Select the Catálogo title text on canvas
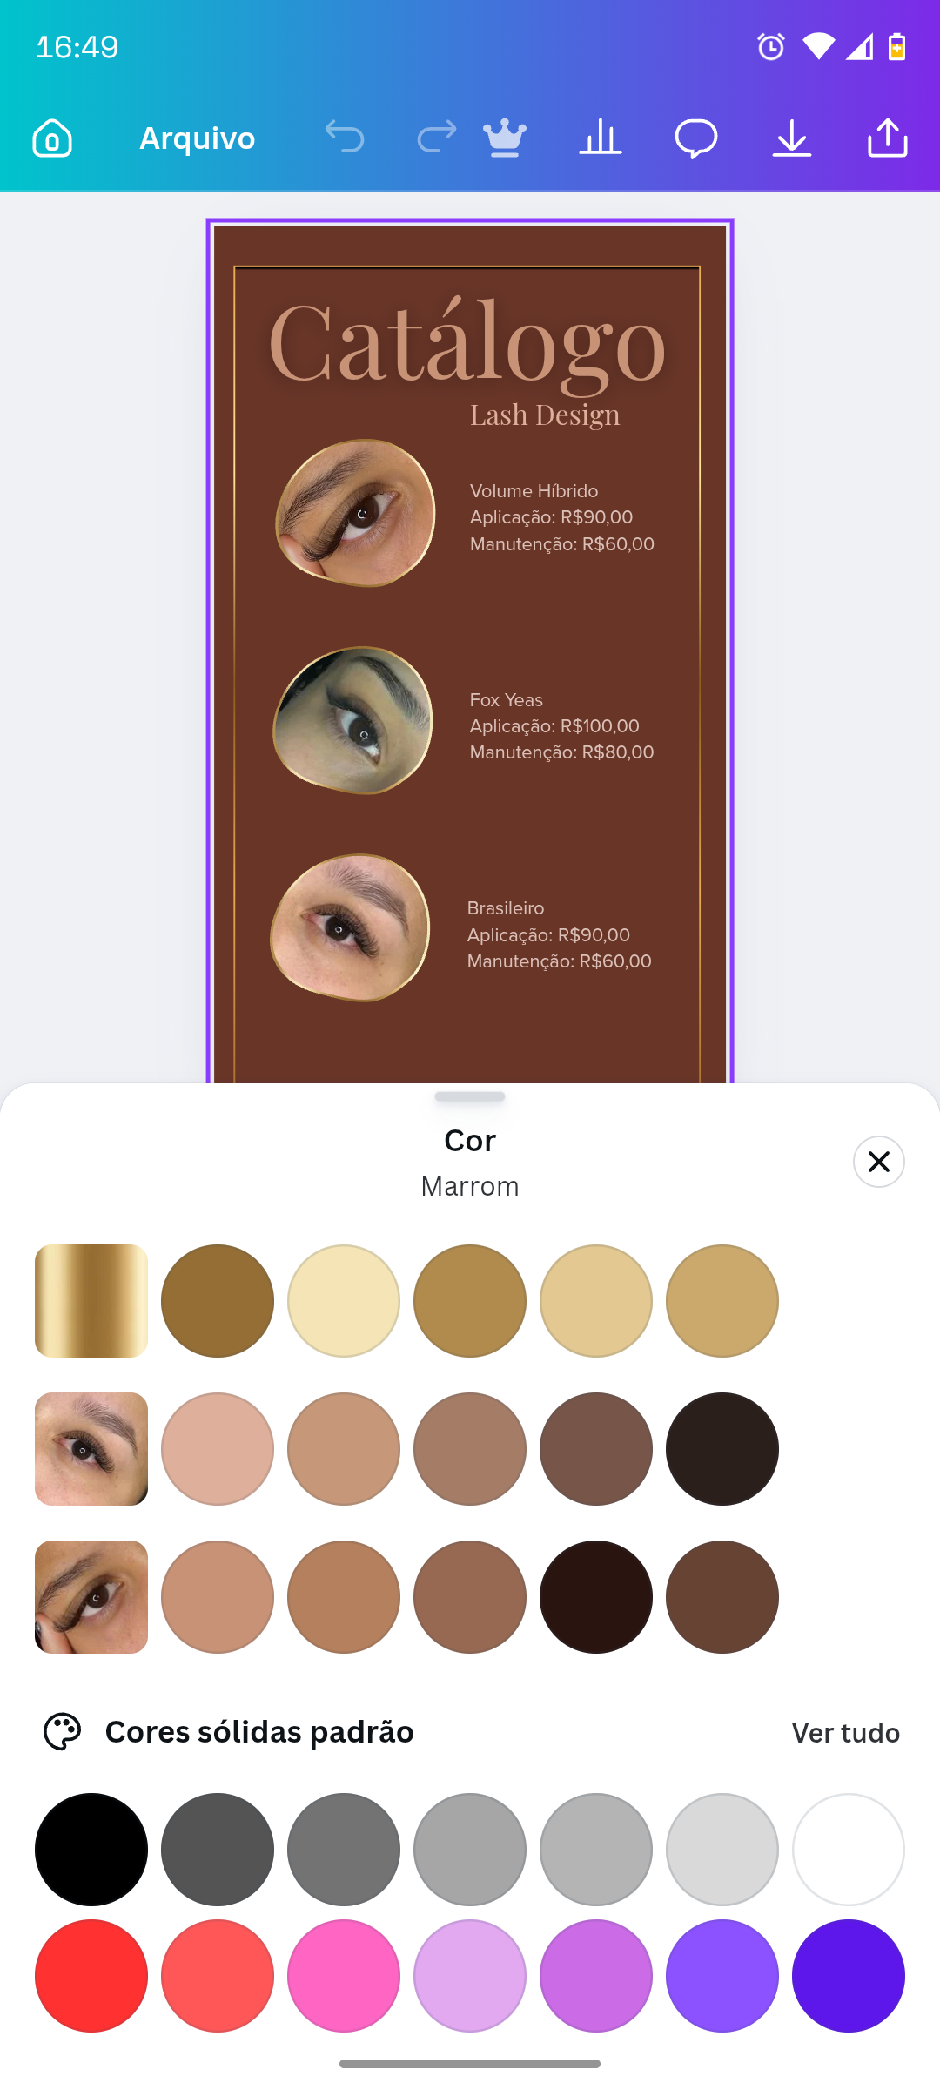This screenshot has width=940, height=2090. [x=467, y=343]
